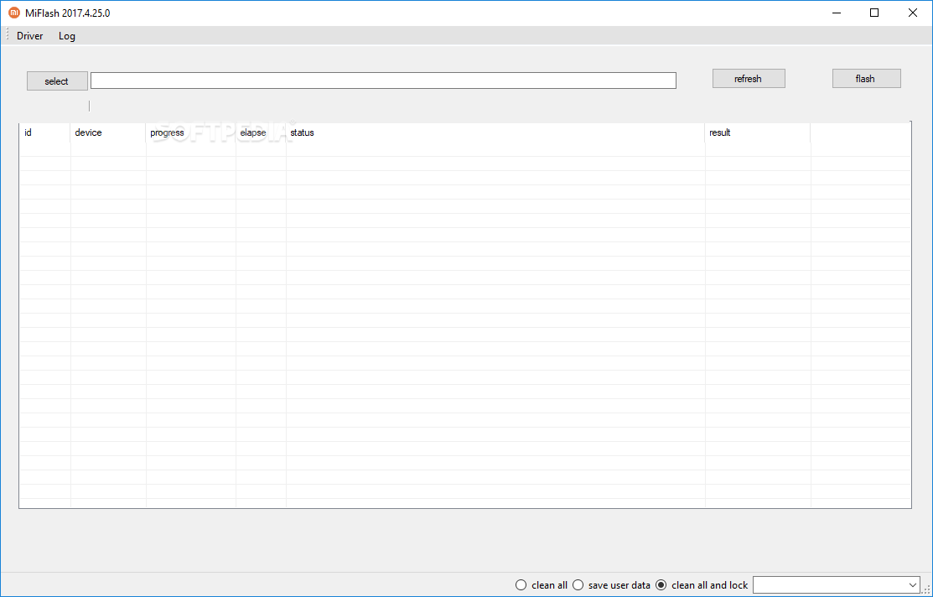Open the Log menu
This screenshot has width=933, height=597.
pos(67,36)
